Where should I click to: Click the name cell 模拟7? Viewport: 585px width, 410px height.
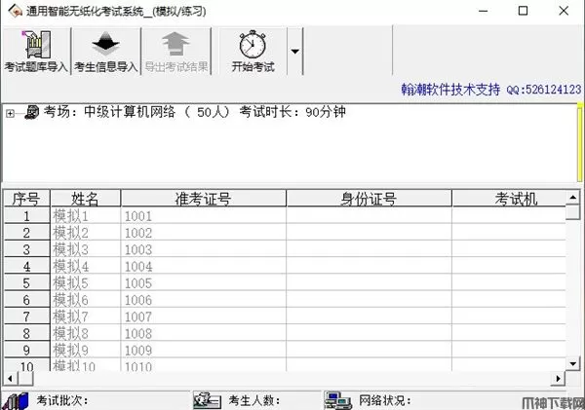coord(86,317)
